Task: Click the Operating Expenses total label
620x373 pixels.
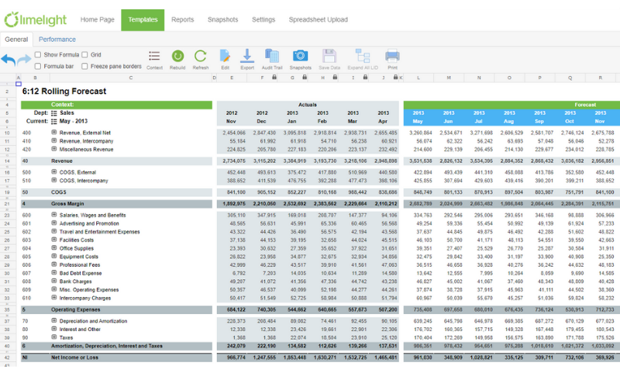Action: (x=75, y=309)
